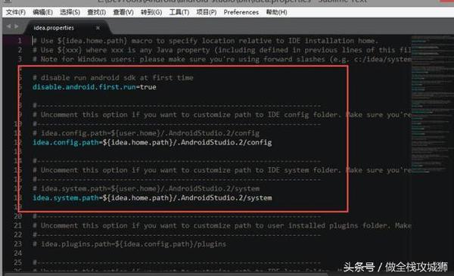Click line number 2 in gutter

[x=20, y=50]
